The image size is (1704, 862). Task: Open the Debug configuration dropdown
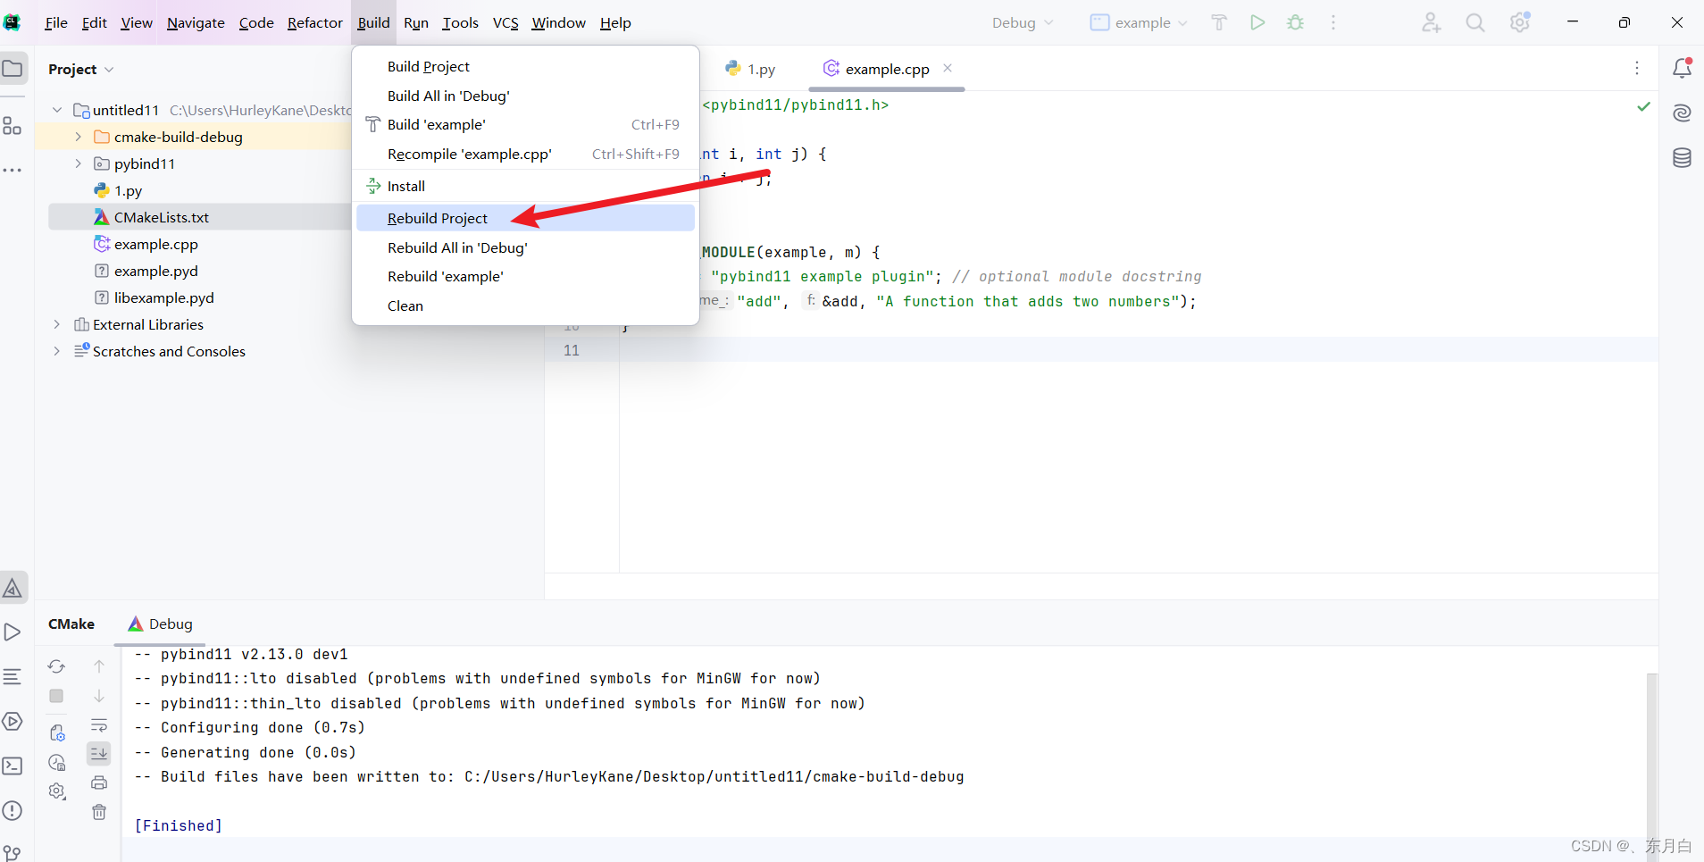1022,22
